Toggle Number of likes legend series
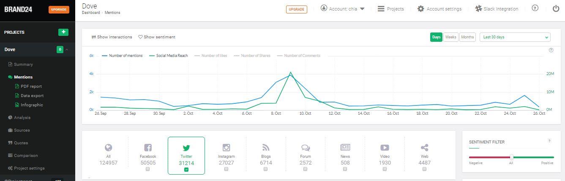The height and width of the screenshot is (181, 565). [211, 56]
